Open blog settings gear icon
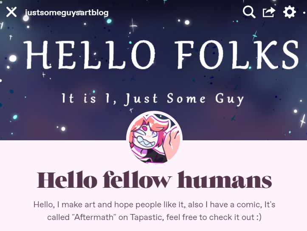Screen dimensions: 307x231 290,12
